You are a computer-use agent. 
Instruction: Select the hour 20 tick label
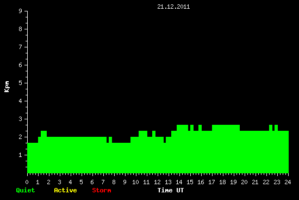(244, 182)
